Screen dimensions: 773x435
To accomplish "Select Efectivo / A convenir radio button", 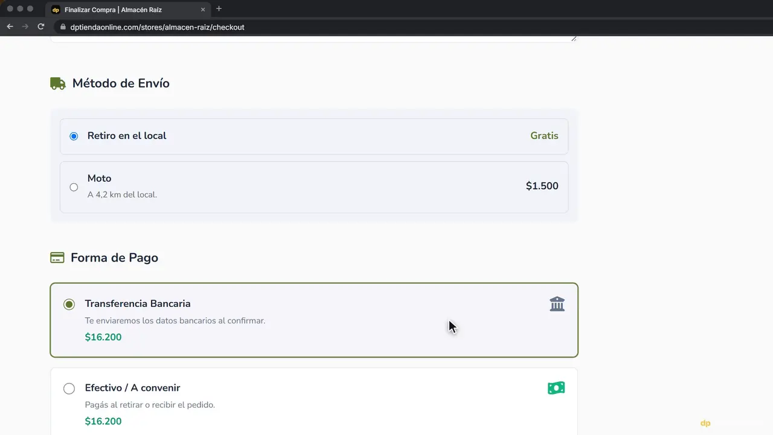I will [x=69, y=388].
